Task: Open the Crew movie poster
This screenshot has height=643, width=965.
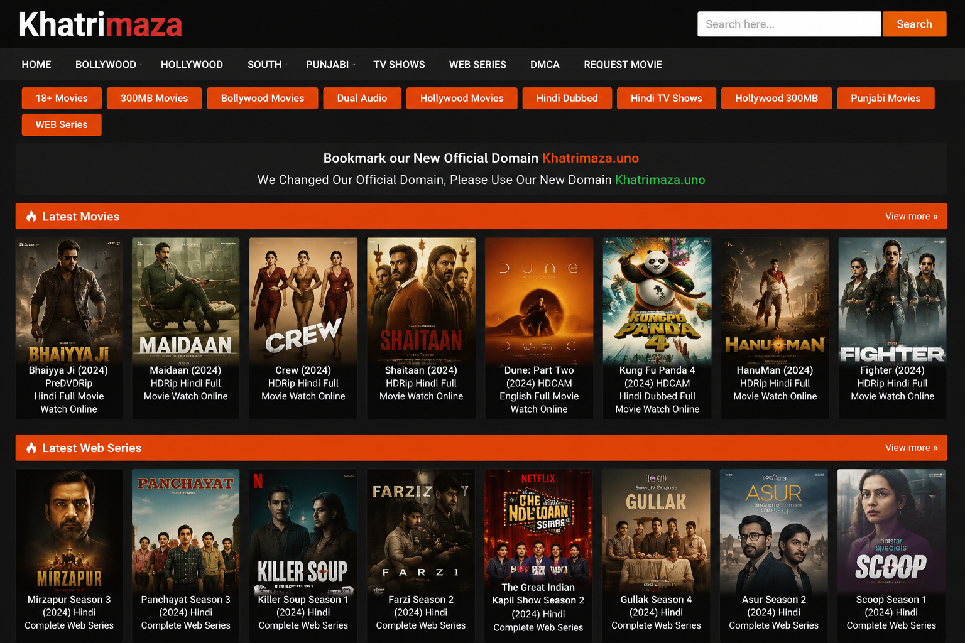Action: point(303,301)
